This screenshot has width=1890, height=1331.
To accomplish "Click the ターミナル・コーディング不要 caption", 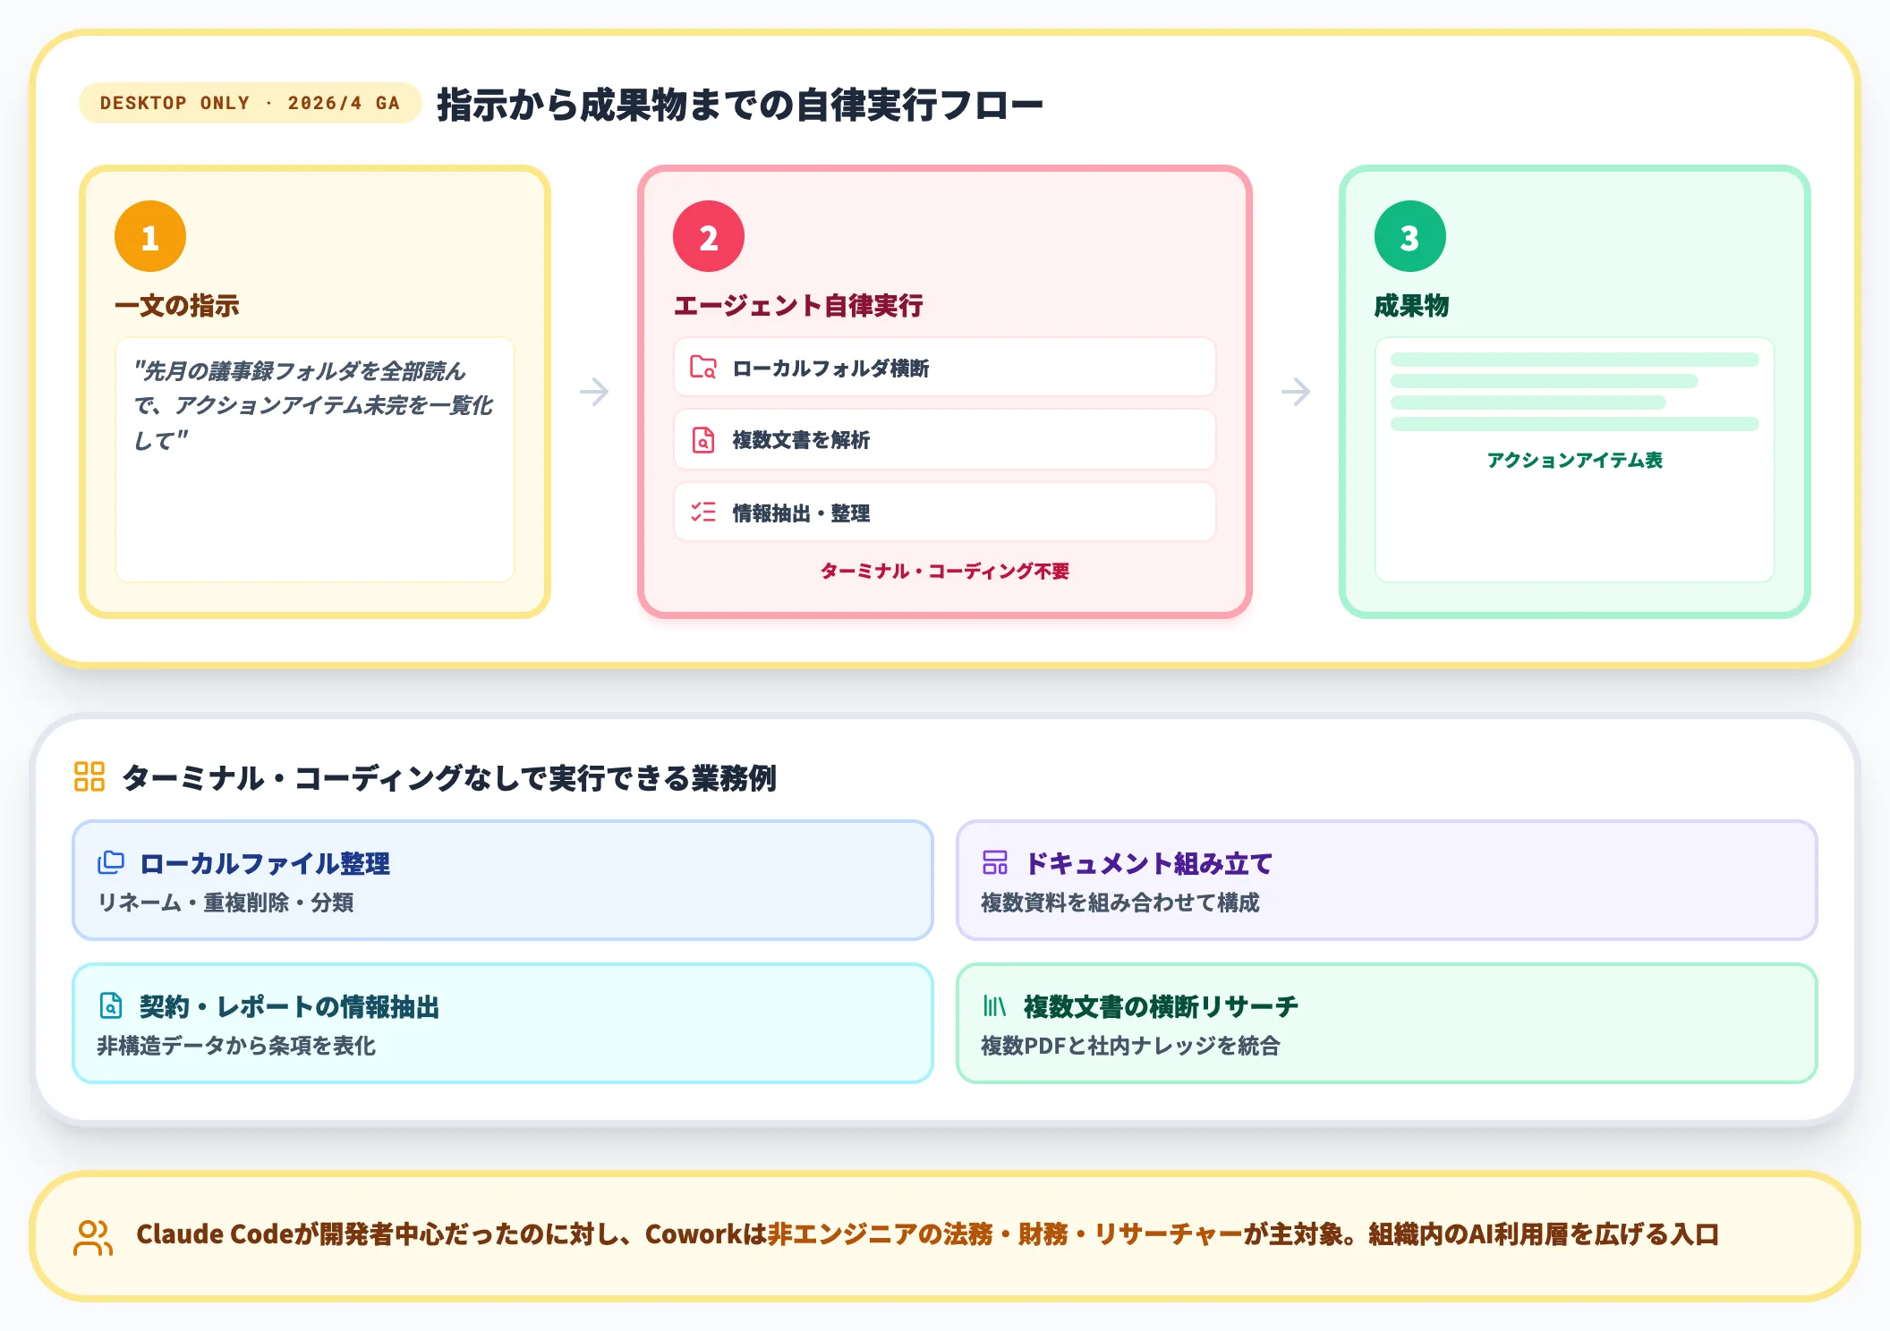I will [x=944, y=571].
